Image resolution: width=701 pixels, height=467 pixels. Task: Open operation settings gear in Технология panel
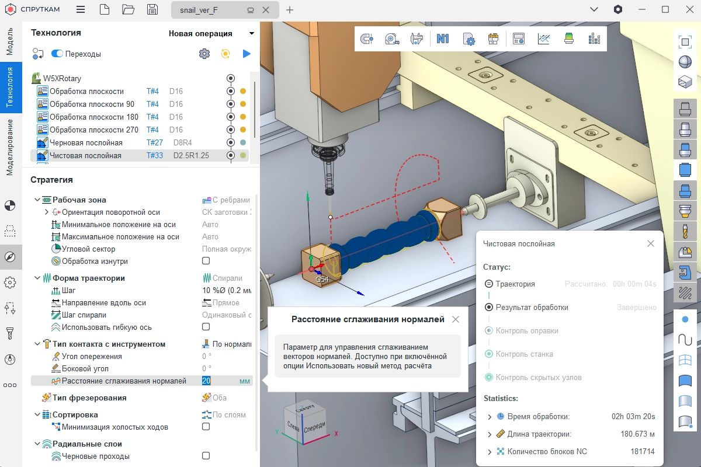(x=204, y=54)
